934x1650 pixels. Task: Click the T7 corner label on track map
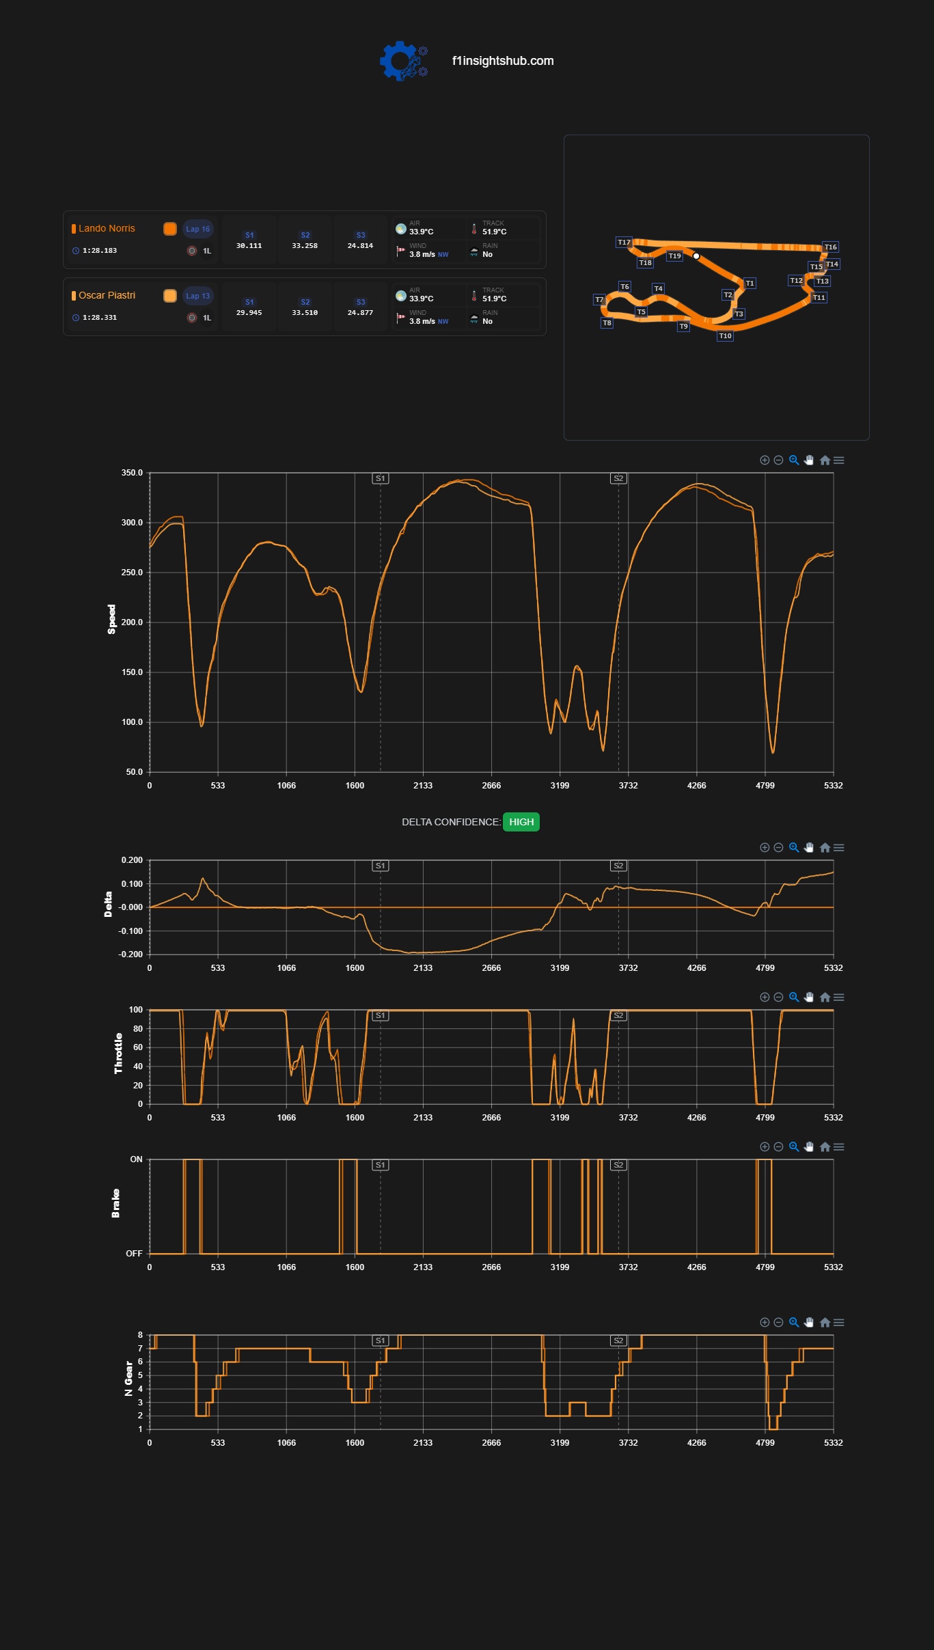599,299
